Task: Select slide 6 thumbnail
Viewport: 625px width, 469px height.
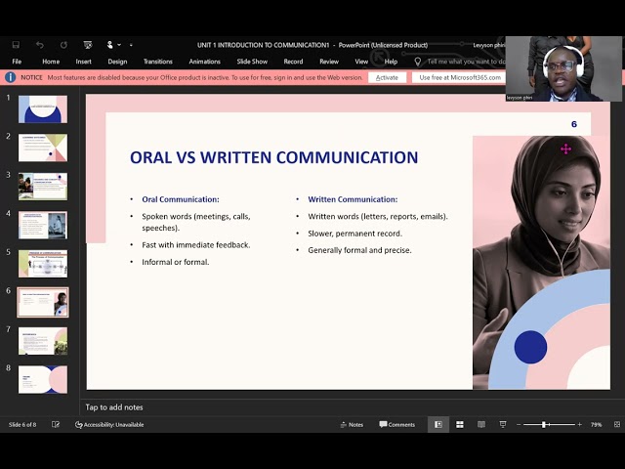Action: point(43,302)
